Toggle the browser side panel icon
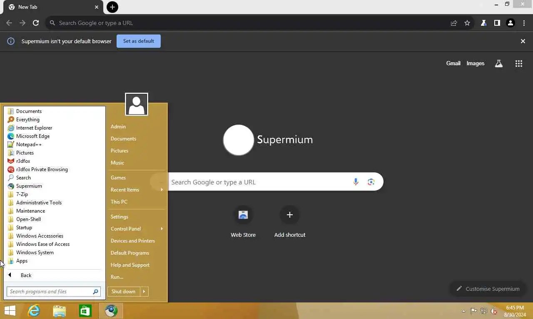Image resolution: width=533 pixels, height=319 pixels. click(497, 23)
